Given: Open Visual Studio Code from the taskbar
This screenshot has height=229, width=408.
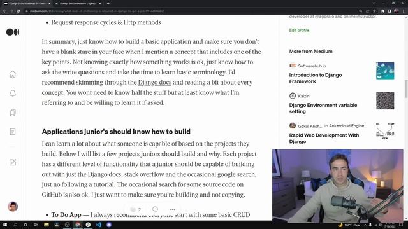Looking at the screenshot, I should pos(99,225).
